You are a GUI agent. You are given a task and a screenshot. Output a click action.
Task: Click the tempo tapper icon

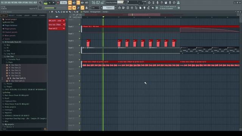pyautogui.click(x=149, y=8)
